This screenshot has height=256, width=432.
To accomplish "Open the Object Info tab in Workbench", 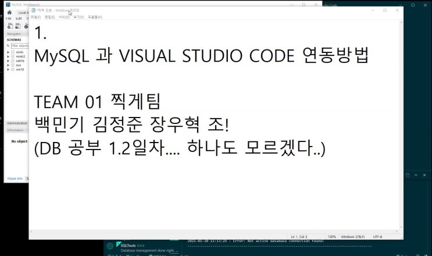I will pos(15,179).
